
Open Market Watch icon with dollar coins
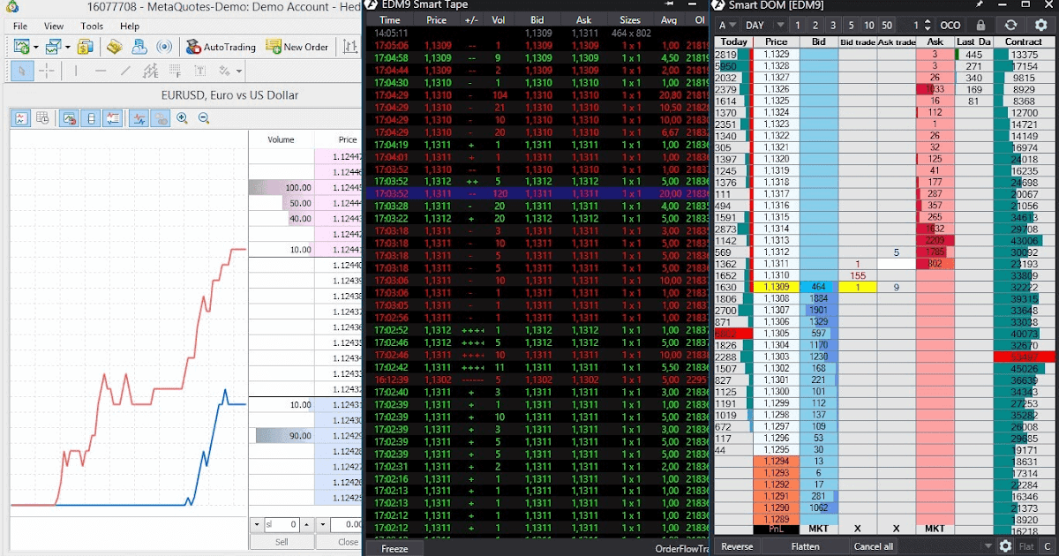point(85,47)
